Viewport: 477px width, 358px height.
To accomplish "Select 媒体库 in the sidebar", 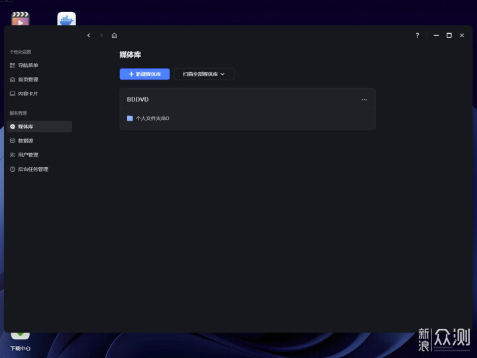I will coord(40,127).
